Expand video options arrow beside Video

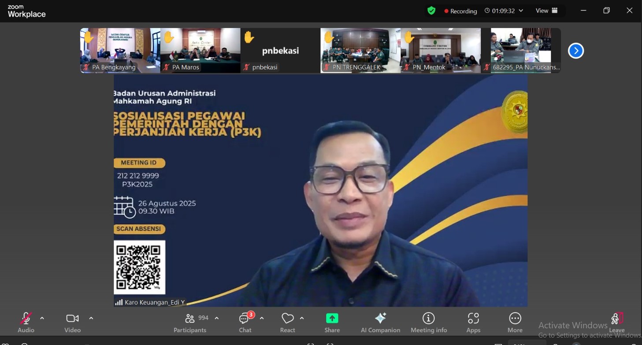point(91,318)
